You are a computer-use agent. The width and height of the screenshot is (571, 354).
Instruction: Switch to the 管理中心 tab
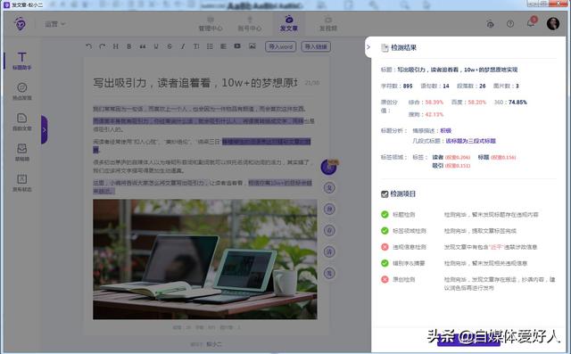coord(211,24)
